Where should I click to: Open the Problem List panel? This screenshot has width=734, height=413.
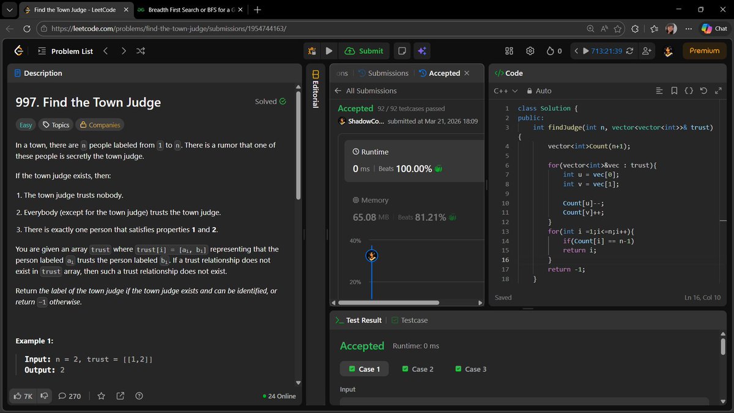[65, 51]
